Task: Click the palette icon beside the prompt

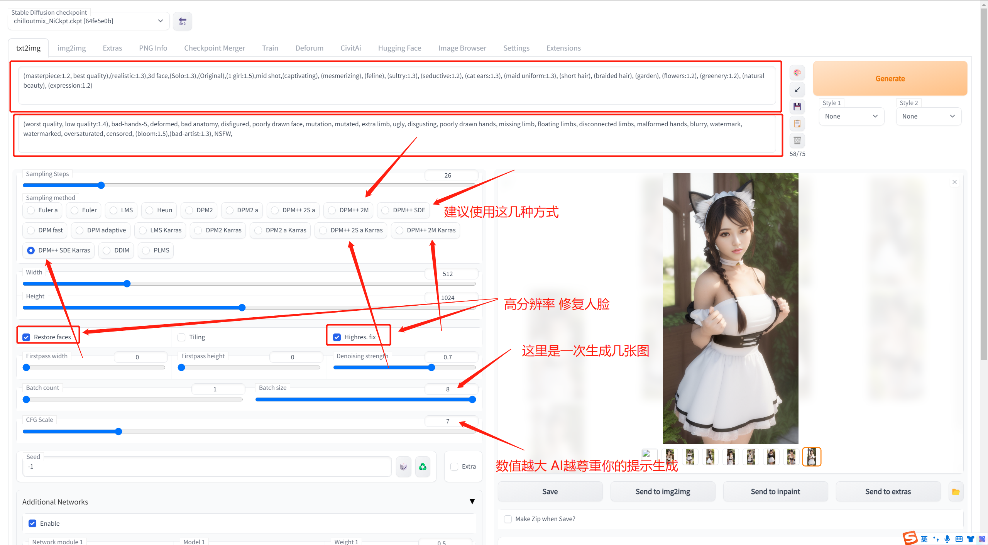Action: pyautogui.click(x=797, y=73)
